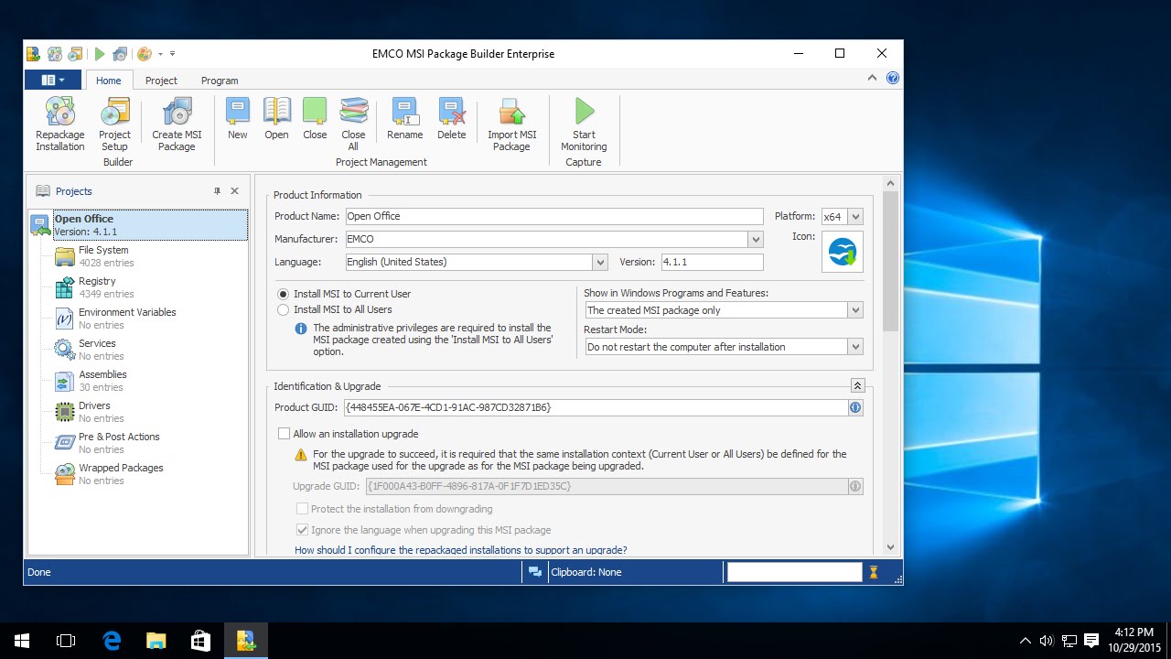
Task: Click the help question mark icon
Action: pos(892,79)
